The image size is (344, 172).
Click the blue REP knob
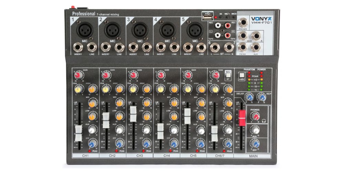(x=261, y=97)
